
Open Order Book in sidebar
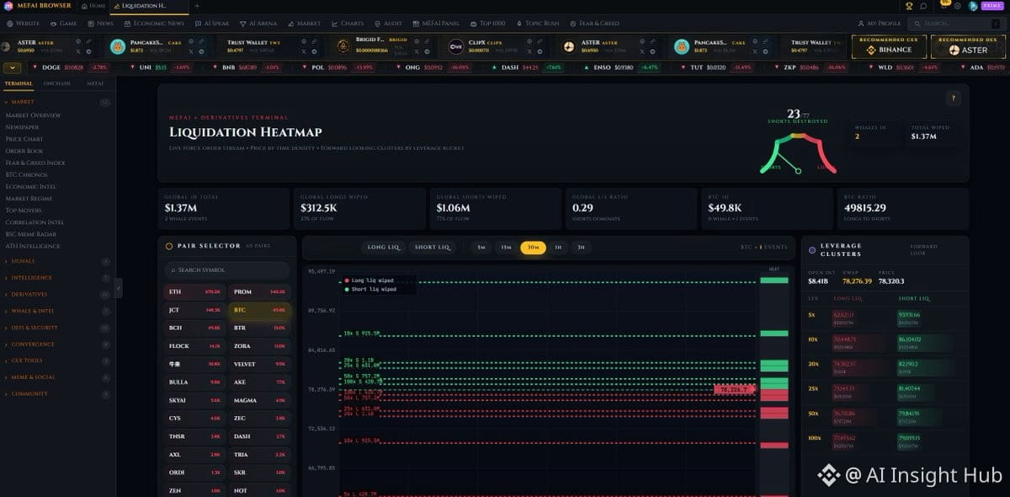click(24, 151)
